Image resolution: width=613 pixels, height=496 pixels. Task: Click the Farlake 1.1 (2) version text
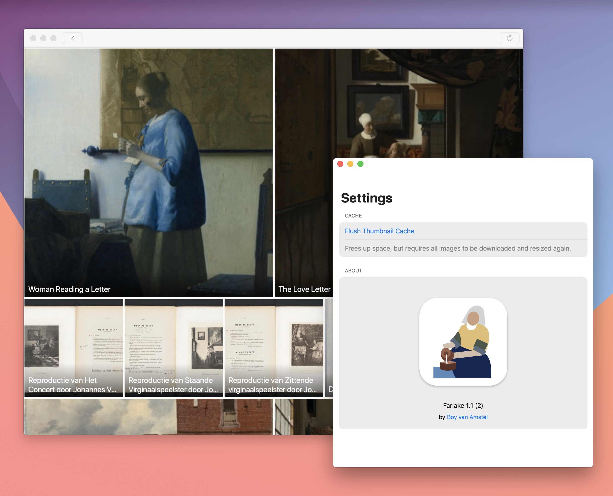(x=463, y=406)
